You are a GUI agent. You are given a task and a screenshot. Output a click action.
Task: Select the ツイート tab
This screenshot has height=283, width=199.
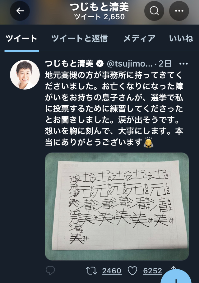[x=21, y=39]
